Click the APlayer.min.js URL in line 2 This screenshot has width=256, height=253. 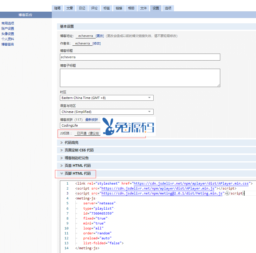pos(158,188)
